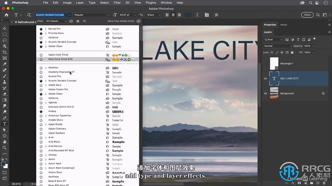Select the Horizontal Type tool

(x=4, y=124)
